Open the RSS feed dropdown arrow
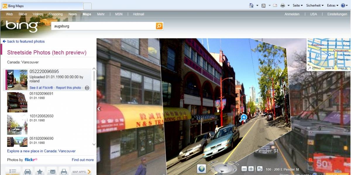 pos(269,6)
